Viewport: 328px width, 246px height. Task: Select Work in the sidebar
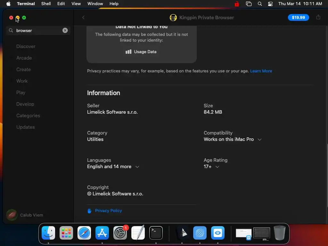click(22, 81)
